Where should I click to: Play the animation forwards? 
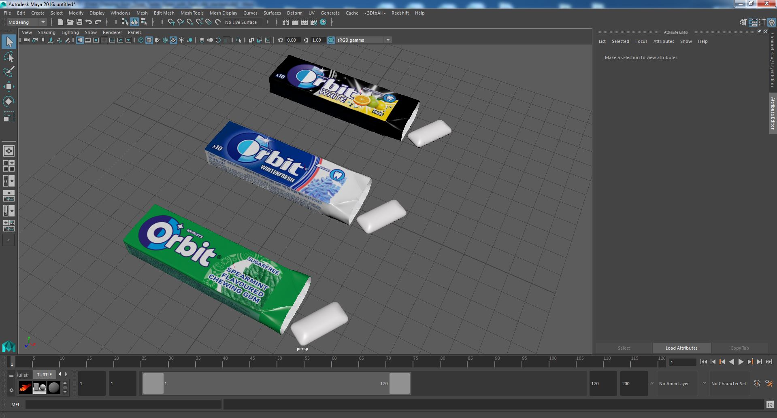[x=741, y=362]
